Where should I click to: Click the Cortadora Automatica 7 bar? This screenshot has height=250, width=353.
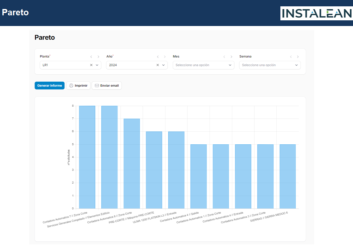(x=87, y=157)
